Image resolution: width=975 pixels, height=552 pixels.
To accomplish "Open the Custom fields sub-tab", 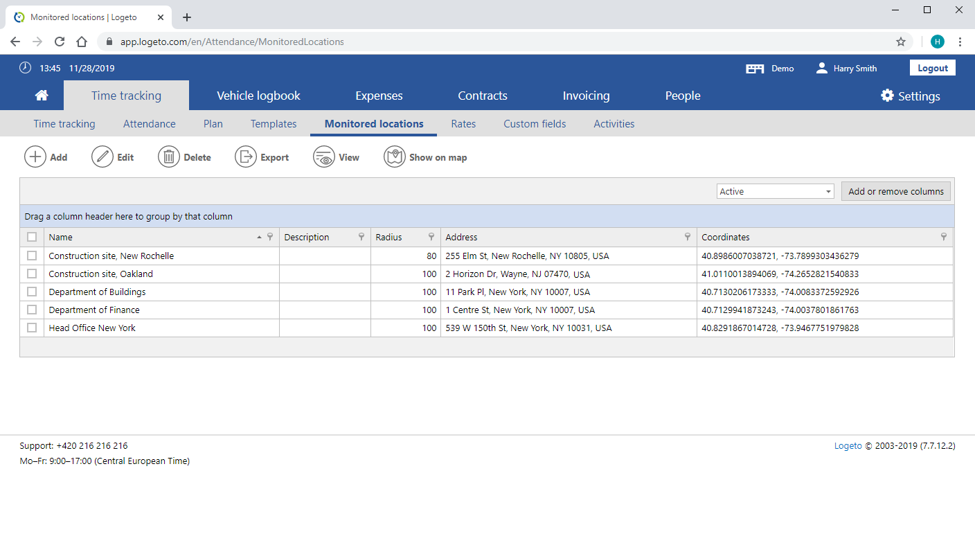I will tap(535, 124).
